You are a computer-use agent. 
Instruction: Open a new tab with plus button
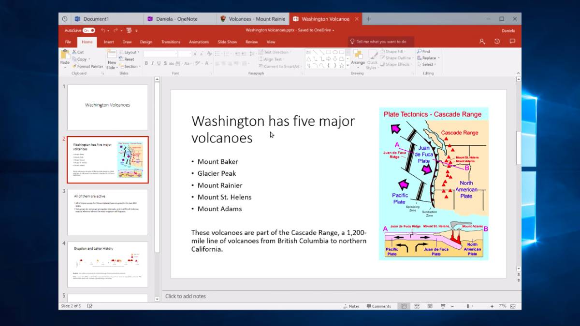pyautogui.click(x=368, y=19)
